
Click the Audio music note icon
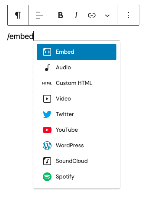pos(47,68)
